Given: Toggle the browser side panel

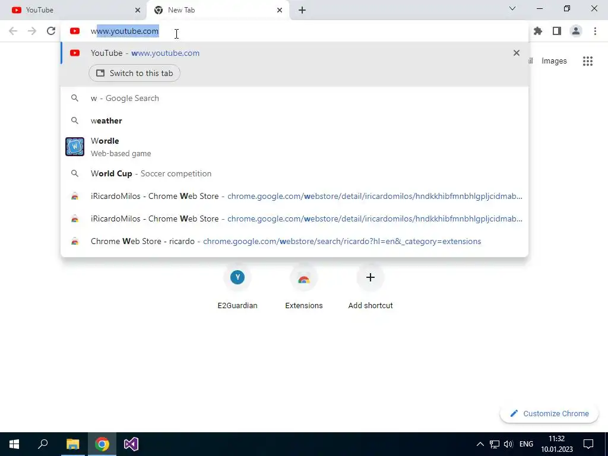Looking at the screenshot, I should 557,31.
